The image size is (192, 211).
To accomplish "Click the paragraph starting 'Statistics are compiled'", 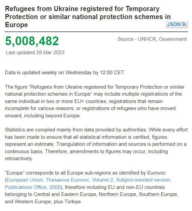I will coord(96,144).
